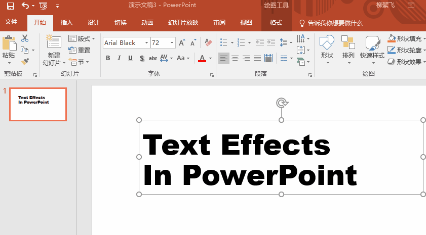The height and width of the screenshot is (235, 426).
Task: Increase list indent level
Action: (271, 42)
